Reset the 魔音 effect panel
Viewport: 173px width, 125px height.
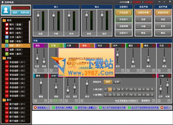click(128, 70)
